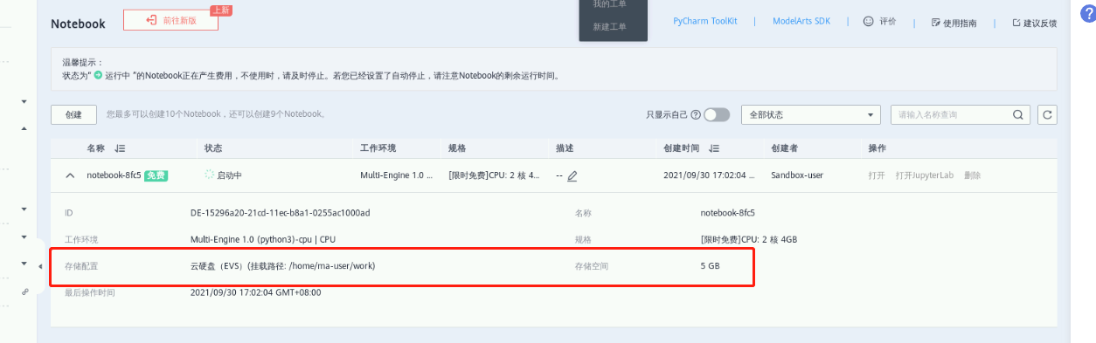Click the sort icon next to 名称
The width and height of the screenshot is (1096, 343).
tap(120, 148)
